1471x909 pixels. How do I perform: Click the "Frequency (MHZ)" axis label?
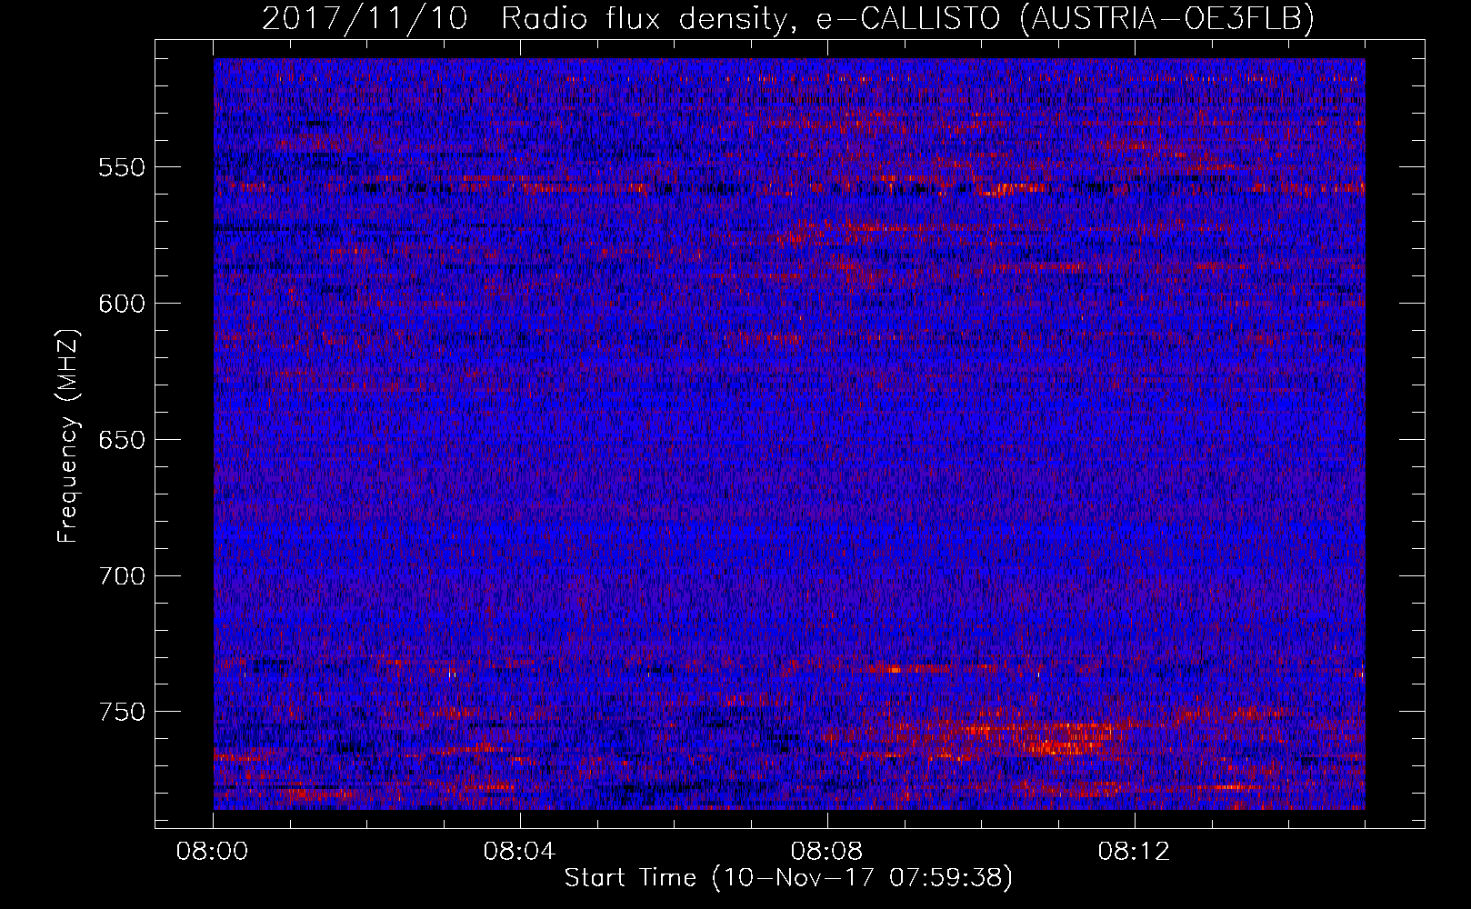point(68,436)
